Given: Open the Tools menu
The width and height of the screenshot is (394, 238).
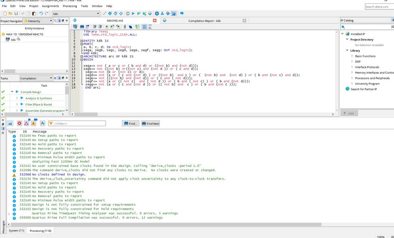Looking at the screenshot, I should (x=84, y=6).
